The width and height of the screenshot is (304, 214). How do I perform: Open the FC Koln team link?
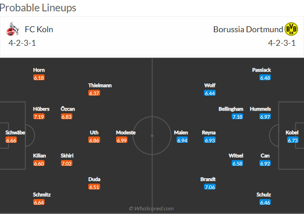tap(38, 29)
